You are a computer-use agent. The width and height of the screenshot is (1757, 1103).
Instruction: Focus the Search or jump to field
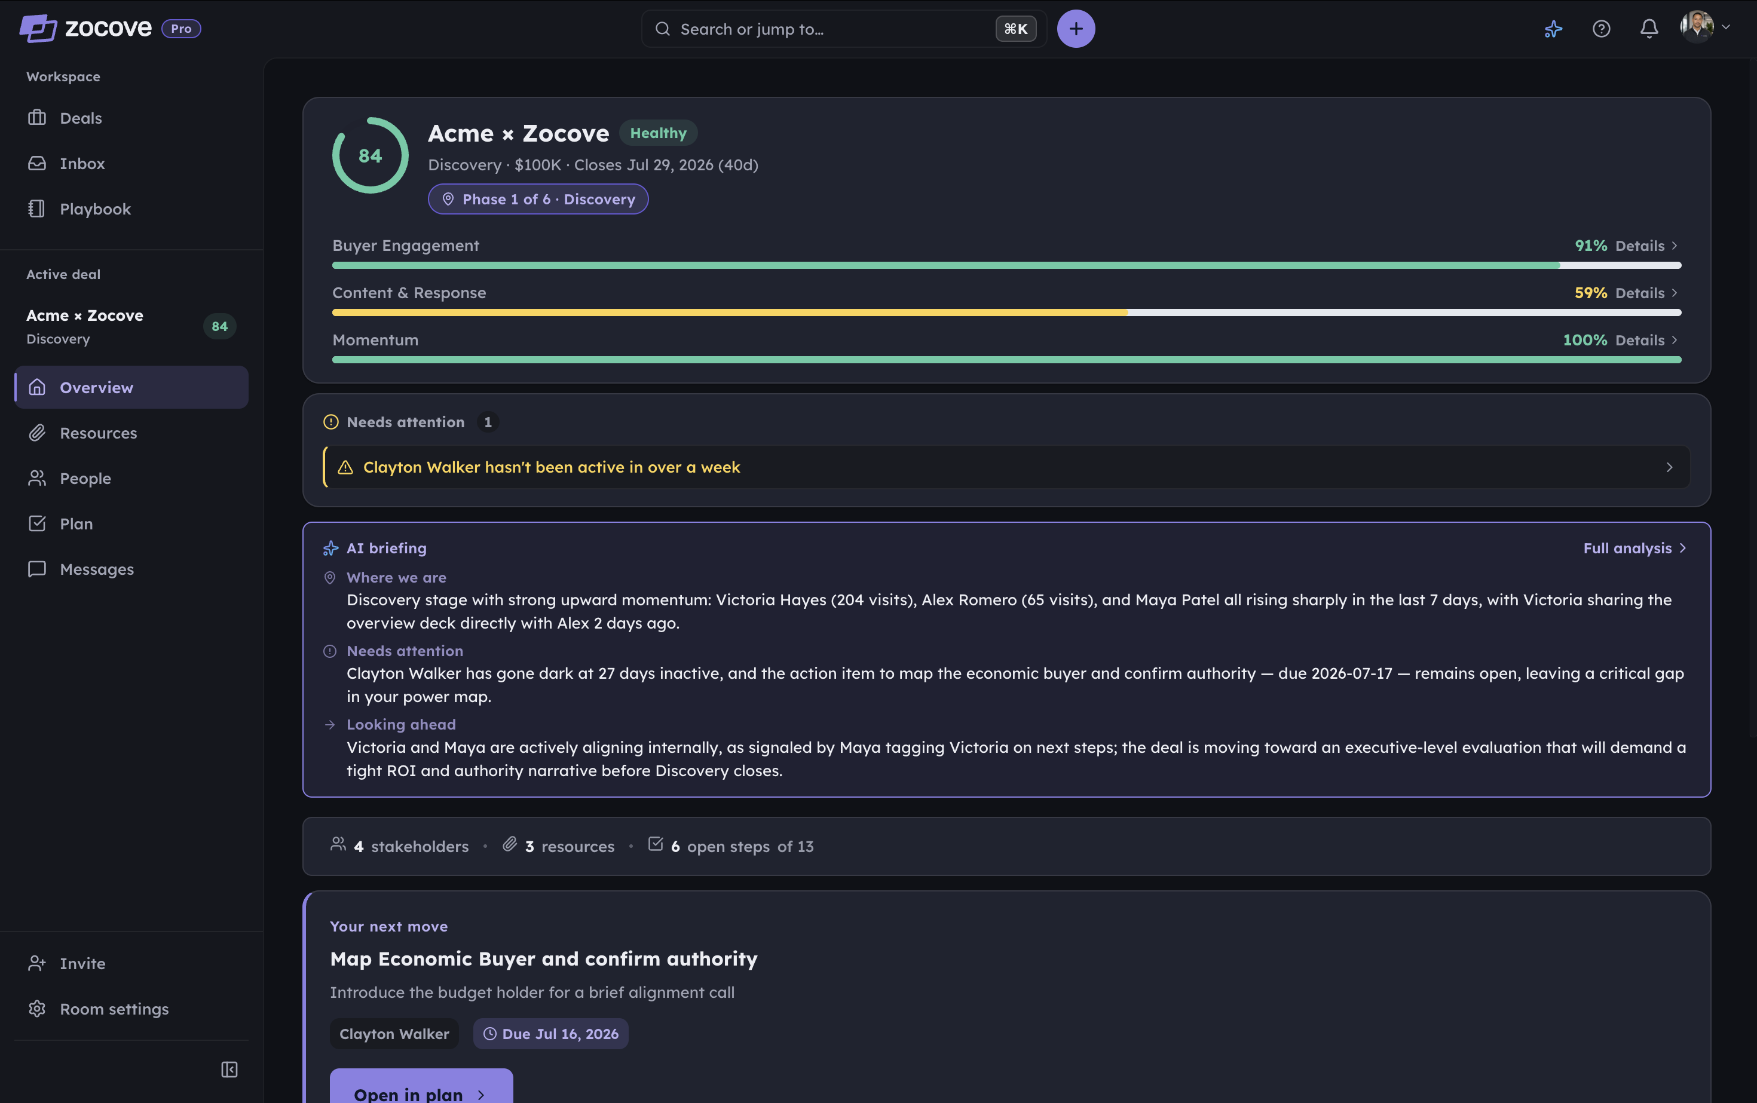843,29
